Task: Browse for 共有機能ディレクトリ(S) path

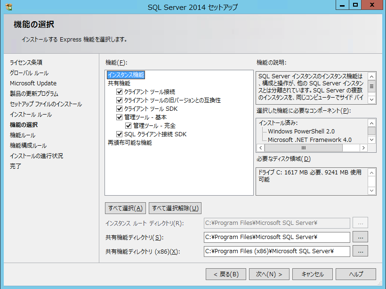Action: (x=361, y=237)
